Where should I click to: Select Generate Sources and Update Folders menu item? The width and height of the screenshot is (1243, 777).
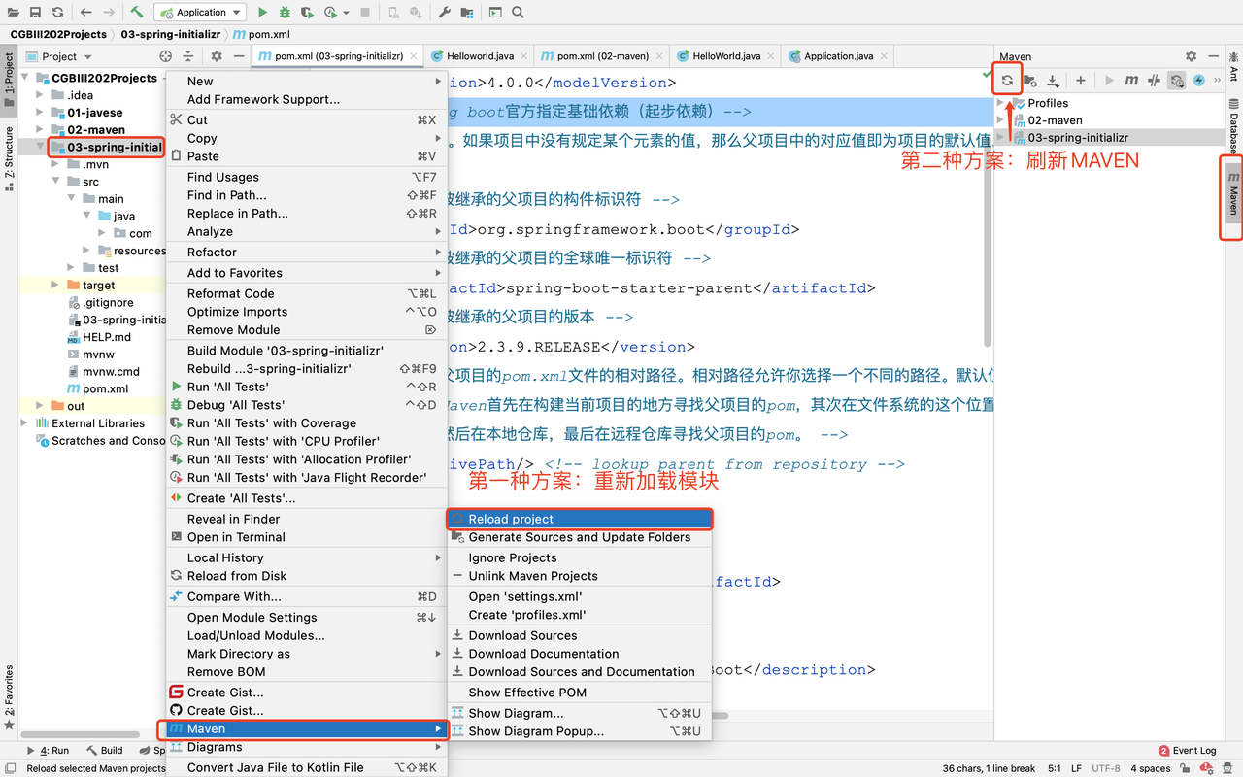(580, 537)
